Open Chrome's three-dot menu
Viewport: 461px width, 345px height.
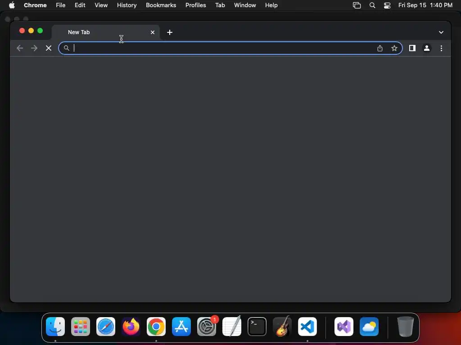(x=441, y=48)
